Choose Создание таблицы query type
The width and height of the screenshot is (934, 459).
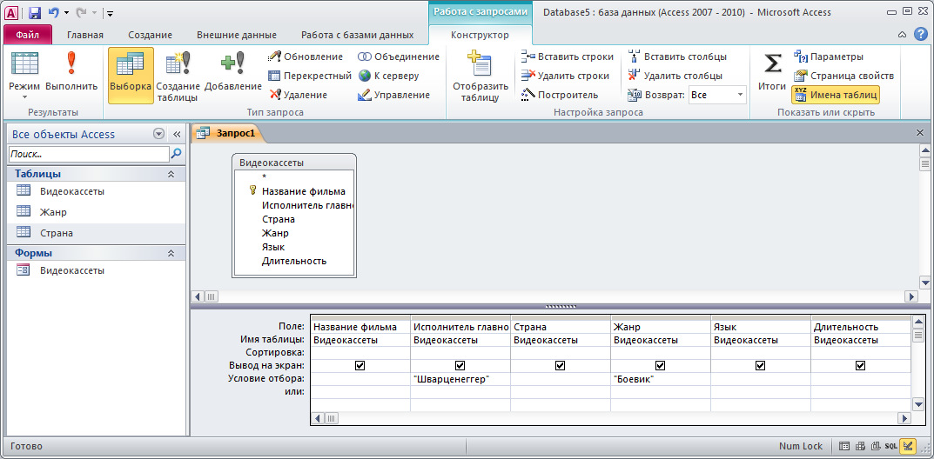click(x=178, y=76)
